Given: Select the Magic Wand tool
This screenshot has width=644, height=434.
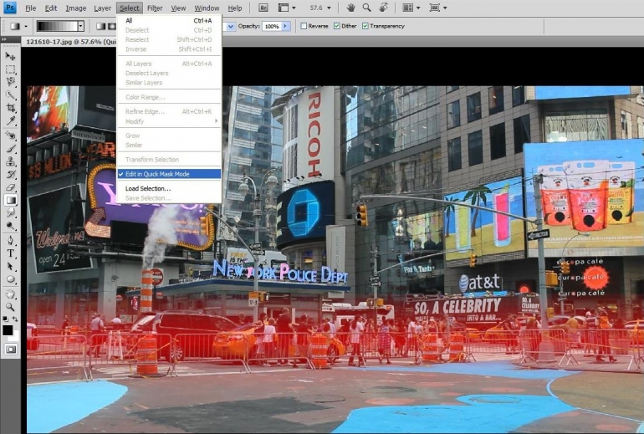Looking at the screenshot, I should click(x=10, y=94).
